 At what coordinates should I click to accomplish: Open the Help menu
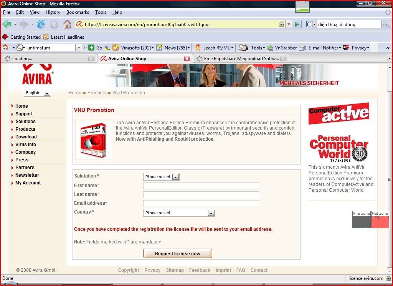coord(117,12)
